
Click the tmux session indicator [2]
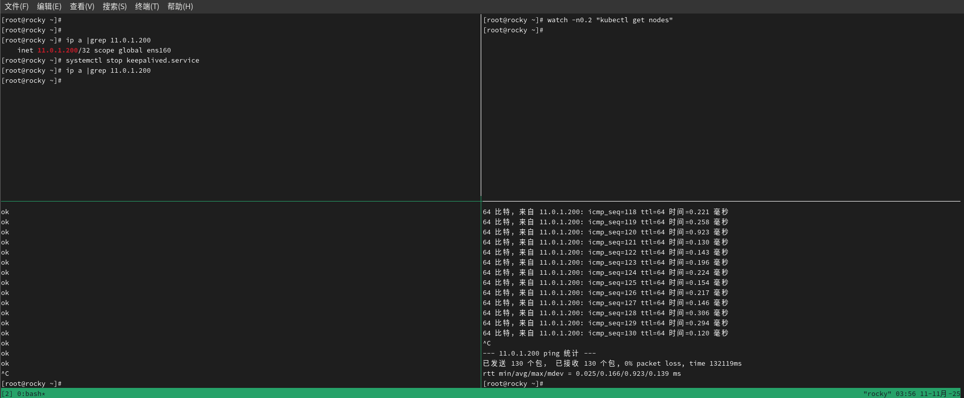[x=7, y=394]
